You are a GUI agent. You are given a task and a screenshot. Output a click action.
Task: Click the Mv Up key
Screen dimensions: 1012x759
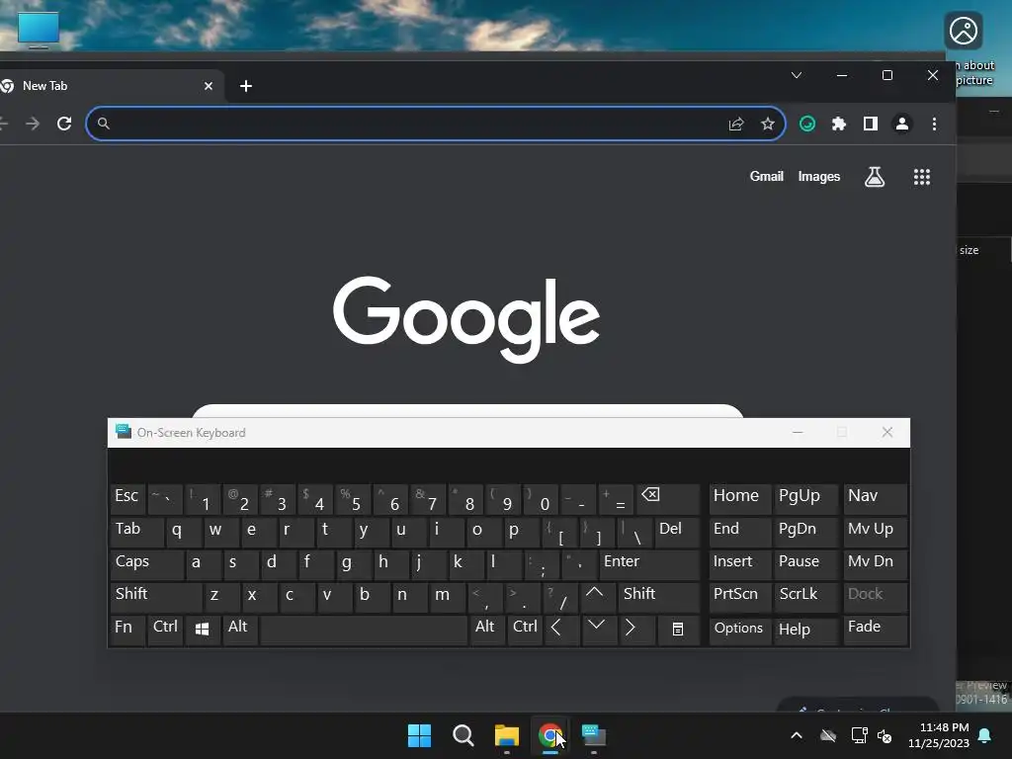pos(876,532)
